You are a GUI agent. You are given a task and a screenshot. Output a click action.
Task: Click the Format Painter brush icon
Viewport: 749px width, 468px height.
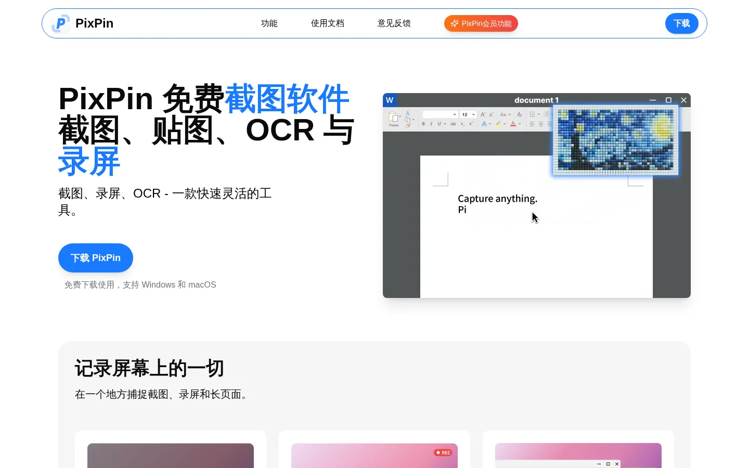[x=408, y=126]
